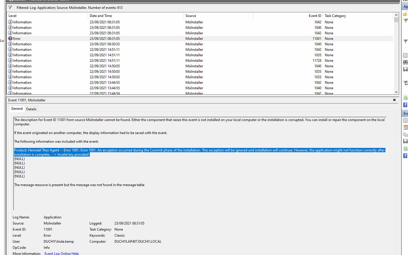Click the filter funnel icon beside Filtered Log text

pos(10,7)
